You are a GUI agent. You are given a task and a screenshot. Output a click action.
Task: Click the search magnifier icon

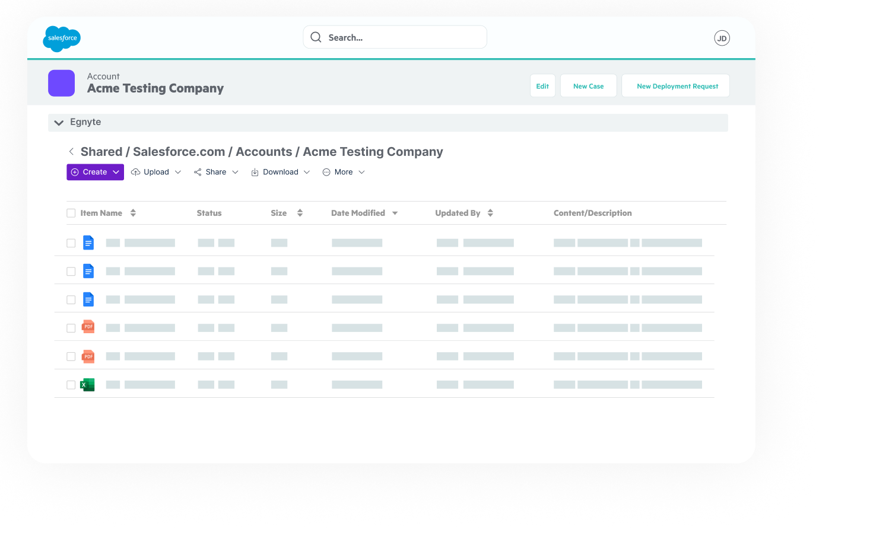(316, 37)
